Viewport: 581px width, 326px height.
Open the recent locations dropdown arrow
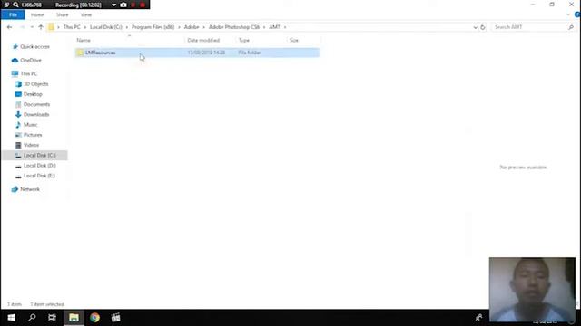(x=32, y=27)
